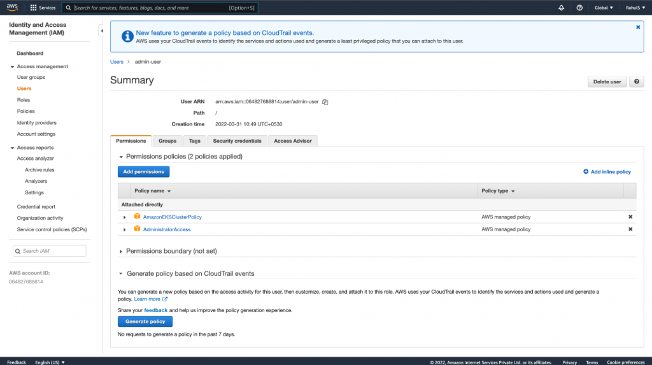This screenshot has height=365, width=652.
Task: Open Analyzers in the sidebar
Action: pyautogui.click(x=36, y=181)
